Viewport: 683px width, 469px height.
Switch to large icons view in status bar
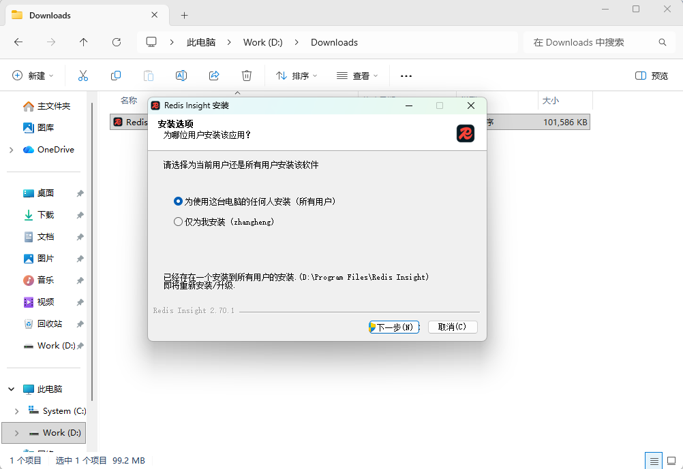click(671, 461)
